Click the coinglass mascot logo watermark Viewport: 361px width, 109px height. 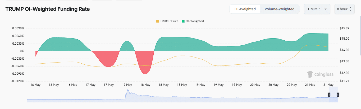tap(310, 74)
